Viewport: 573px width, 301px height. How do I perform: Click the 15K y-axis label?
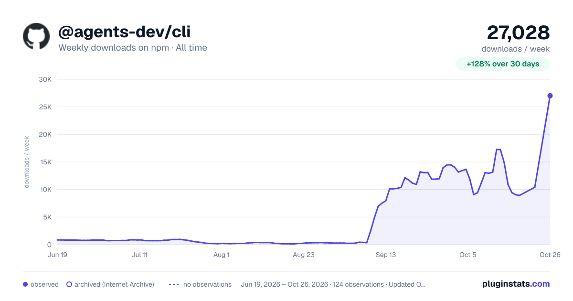[45, 162]
